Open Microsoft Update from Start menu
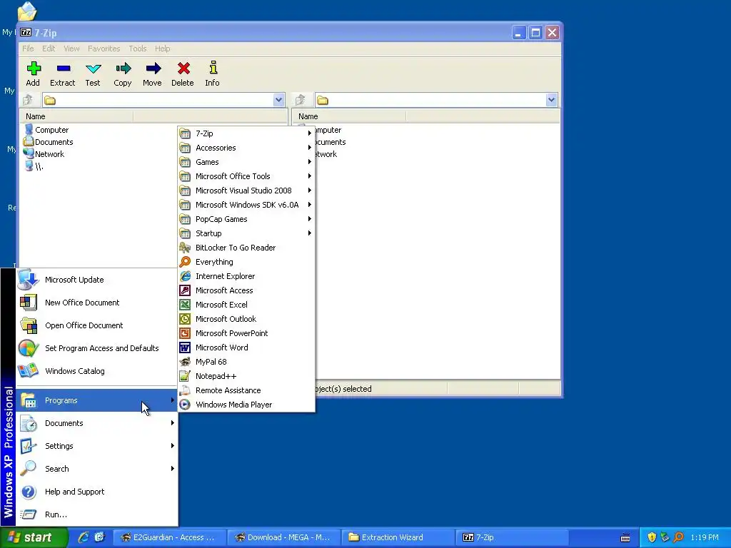Viewport: 731px width, 548px height. pyautogui.click(x=97, y=280)
